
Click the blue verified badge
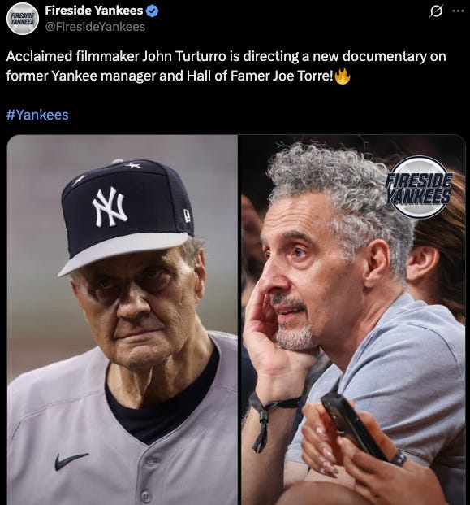coord(152,11)
